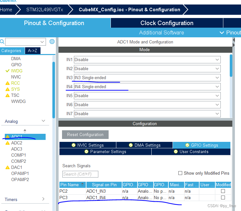This screenshot has height=211, width=241.
Task: Select COMP2 peripheral
Action: (x=19, y=161)
